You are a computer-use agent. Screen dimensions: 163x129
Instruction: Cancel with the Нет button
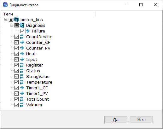pyautogui.click(x=141, y=120)
